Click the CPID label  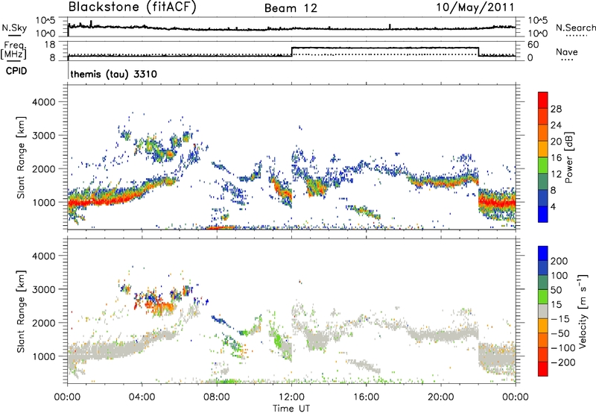pyautogui.click(x=16, y=71)
